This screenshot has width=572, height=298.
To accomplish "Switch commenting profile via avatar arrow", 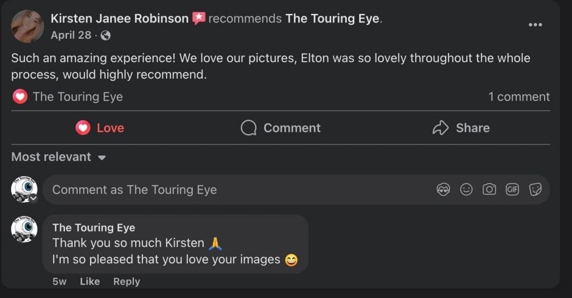I will (34, 198).
